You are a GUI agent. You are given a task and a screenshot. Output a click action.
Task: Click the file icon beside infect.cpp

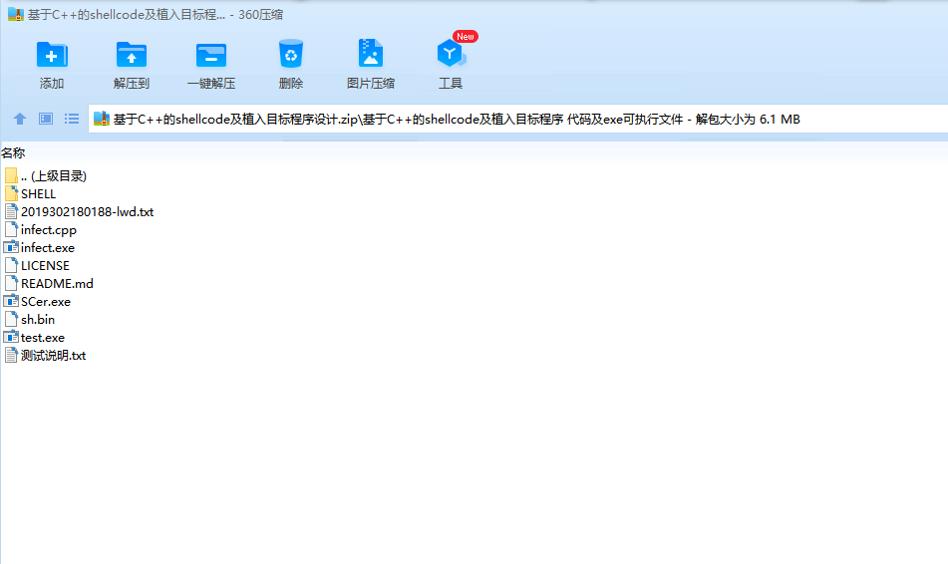(11, 229)
